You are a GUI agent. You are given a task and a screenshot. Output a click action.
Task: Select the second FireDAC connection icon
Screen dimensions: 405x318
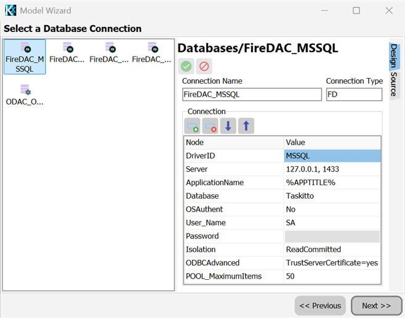point(67,53)
